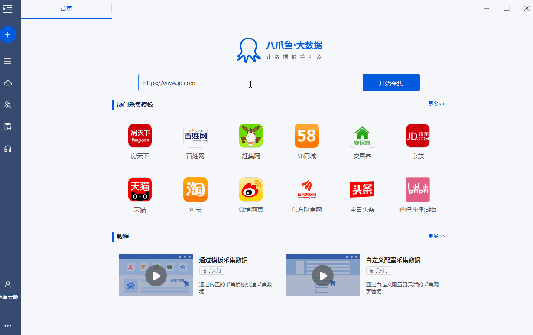Open the 哔哩哔哩 bilibili template icon
This screenshot has width=533, height=335.
tap(418, 189)
